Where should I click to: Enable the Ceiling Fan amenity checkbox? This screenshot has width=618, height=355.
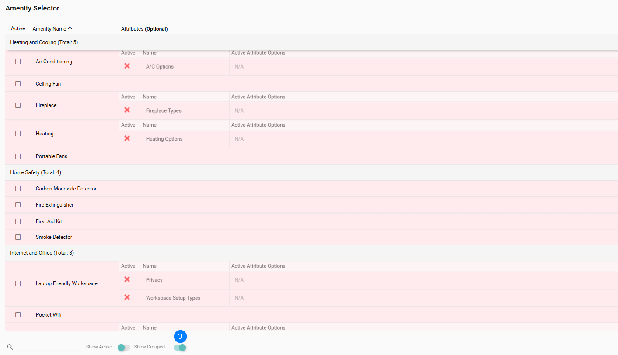18,84
